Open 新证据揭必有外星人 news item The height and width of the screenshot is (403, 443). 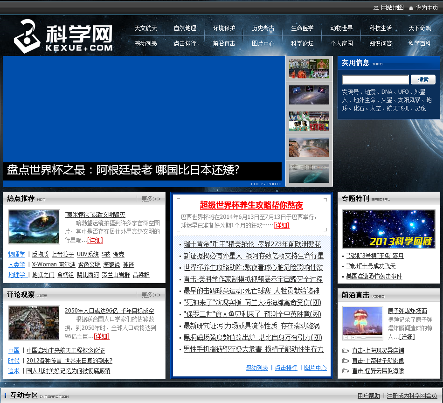(253, 256)
